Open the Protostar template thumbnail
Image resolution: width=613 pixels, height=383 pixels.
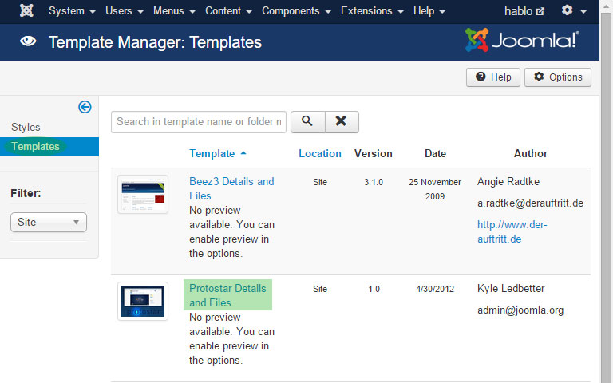143,301
